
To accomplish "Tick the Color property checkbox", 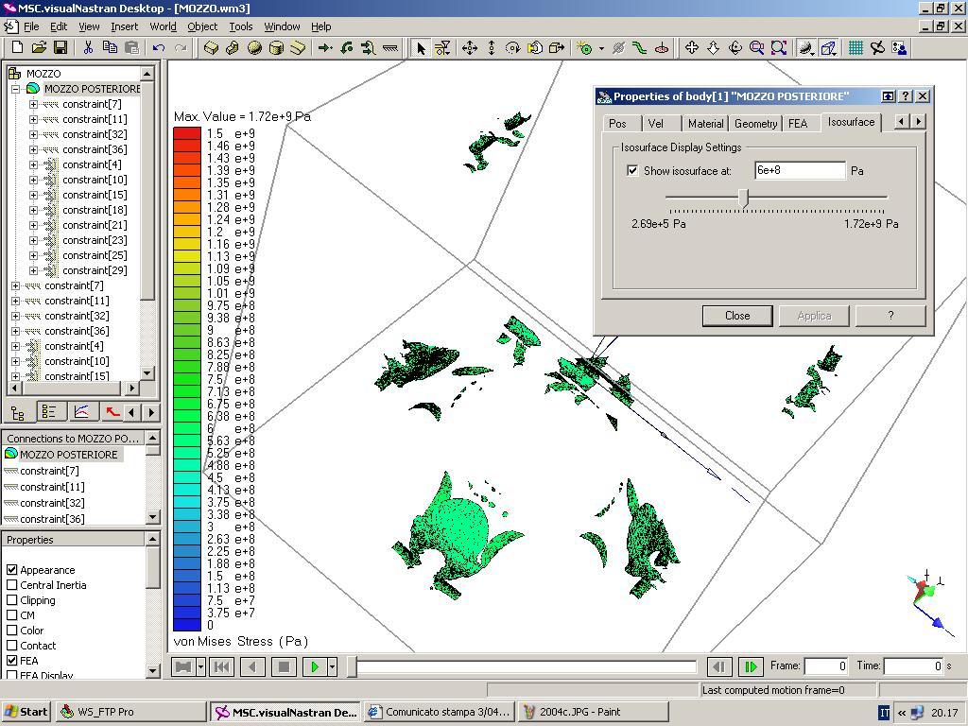I will coord(11,631).
